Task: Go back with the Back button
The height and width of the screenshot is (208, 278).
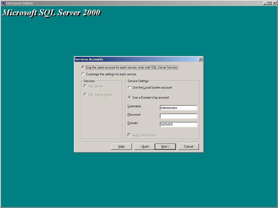Action: [144, 147]
